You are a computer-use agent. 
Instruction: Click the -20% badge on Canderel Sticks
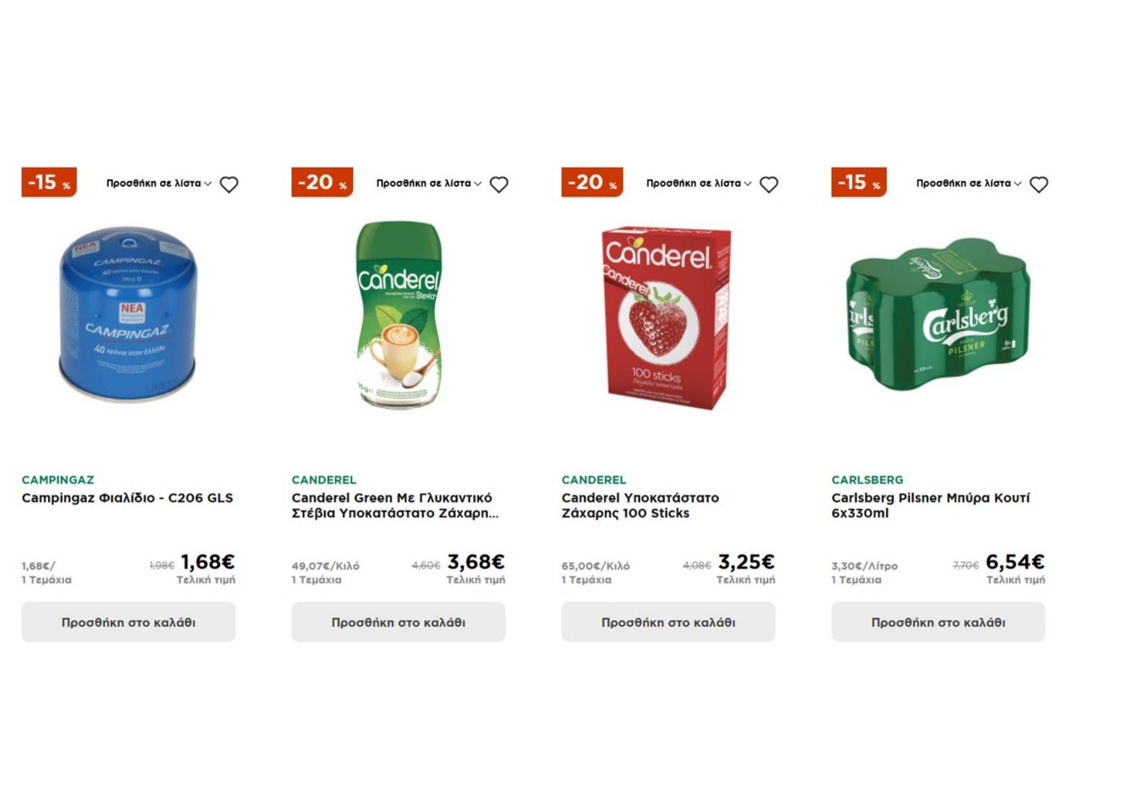(x=592, y=182)
